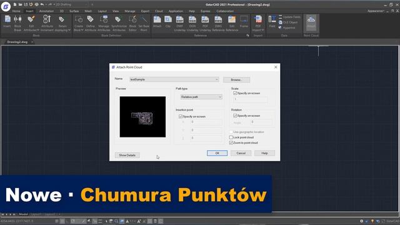Click the DWF Underlay icon
Image resolution: width=400 pixels, height=225 pixels.
[179, 23]
